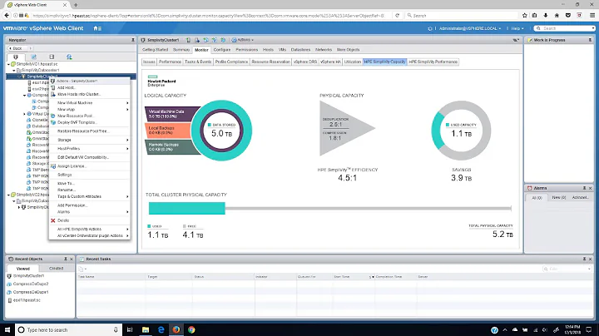Click the red Delete X icon in context menu
Viewport: 599px width, 336px height.
point(53,220)
